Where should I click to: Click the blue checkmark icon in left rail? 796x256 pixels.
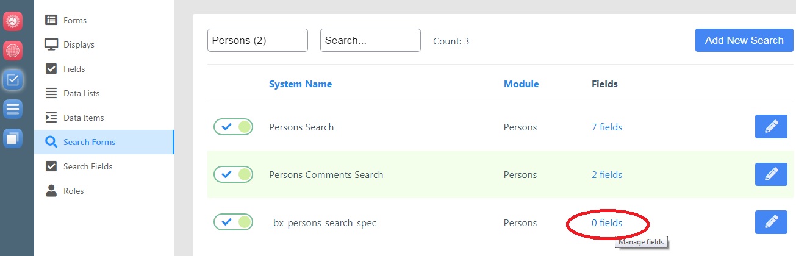pyautogui.click(x=13, y=79)
